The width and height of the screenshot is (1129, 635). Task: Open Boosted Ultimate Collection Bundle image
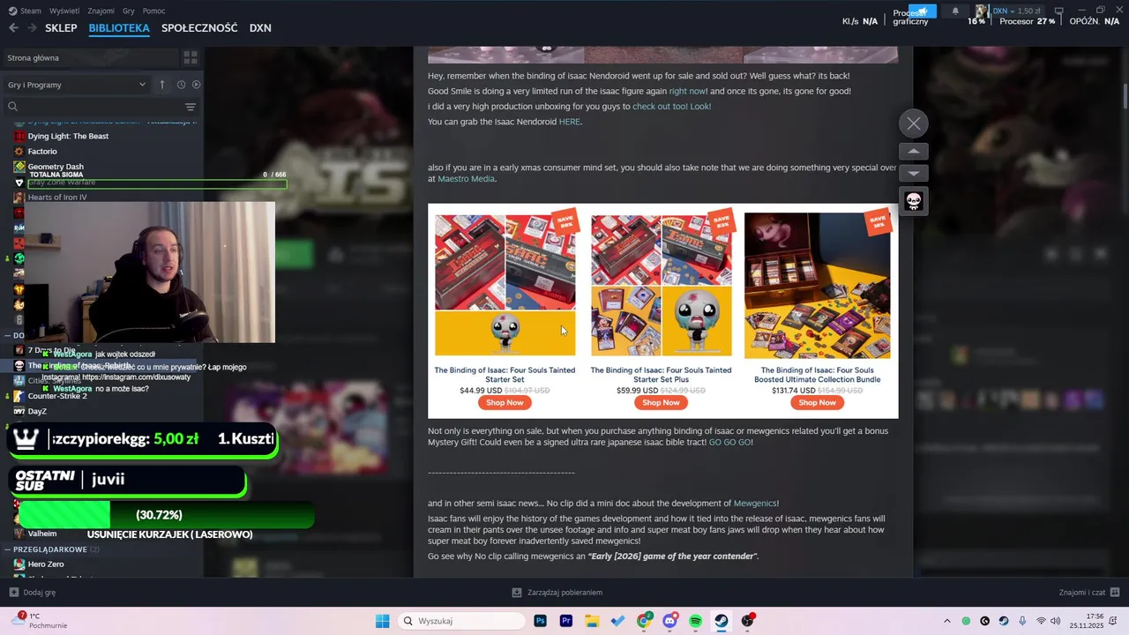pos(817,285)
